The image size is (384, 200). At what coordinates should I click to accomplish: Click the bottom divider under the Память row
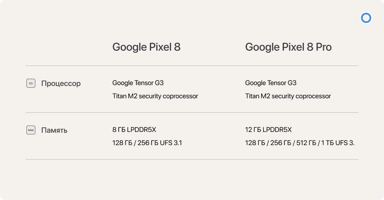coord(192,160)
